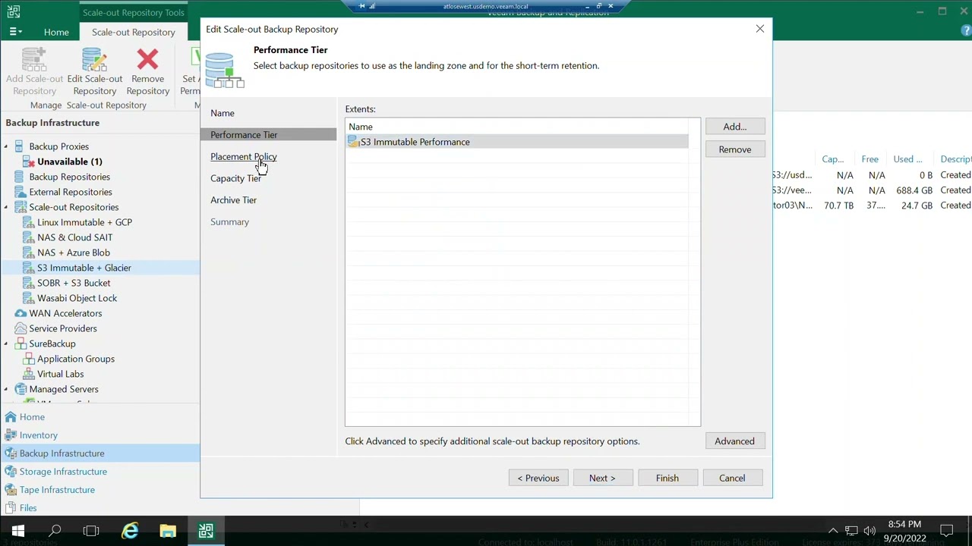Viewport: 972px width, 546px height.
Task: Select the Scale-out Repository ribbon tab
Action: point(133,32)
